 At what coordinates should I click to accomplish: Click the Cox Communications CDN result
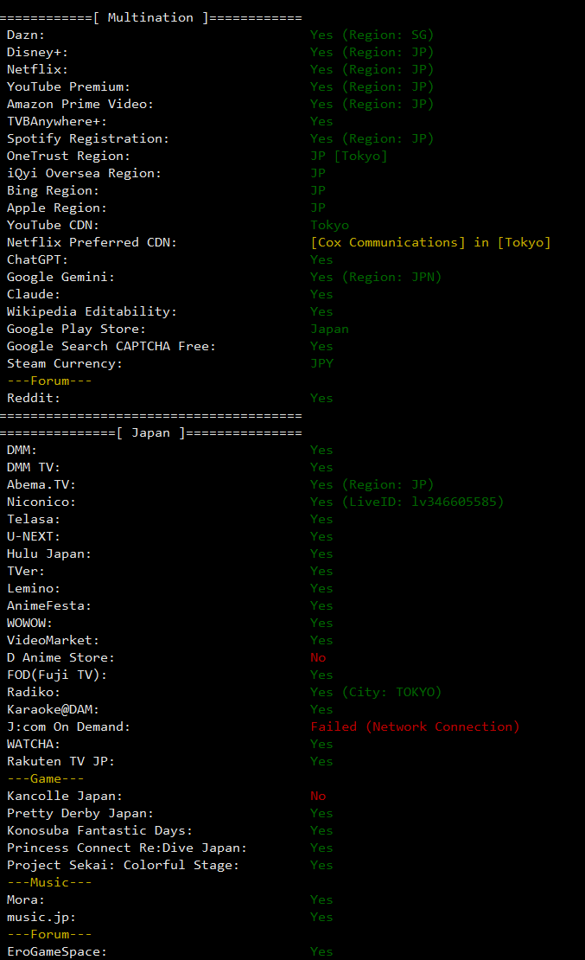[430, 242]
